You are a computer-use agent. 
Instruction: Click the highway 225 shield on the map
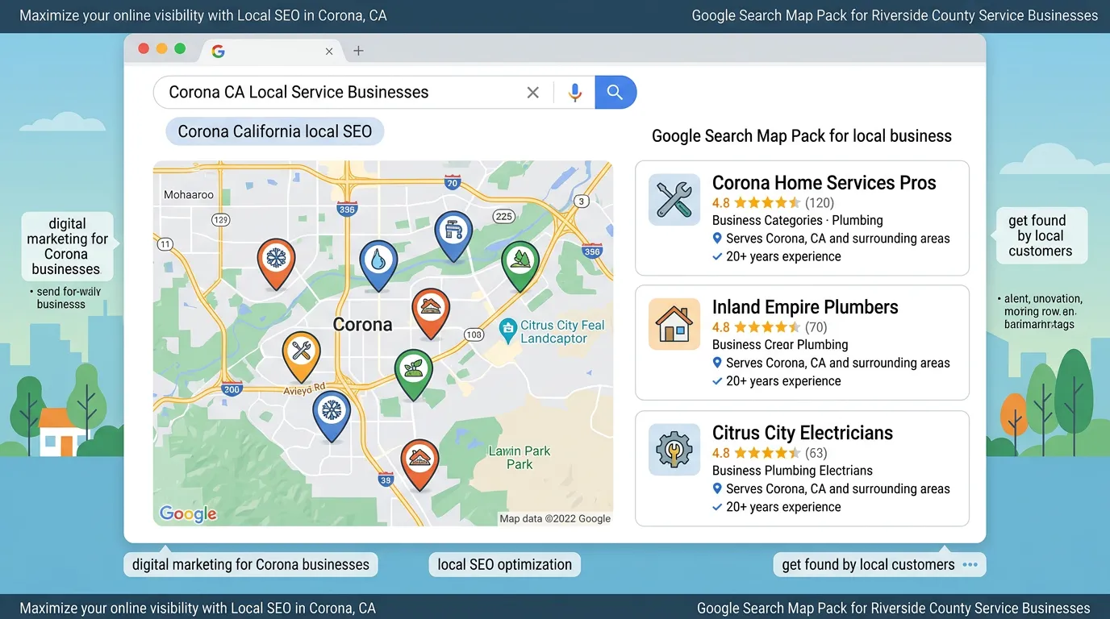pos(504,216)
